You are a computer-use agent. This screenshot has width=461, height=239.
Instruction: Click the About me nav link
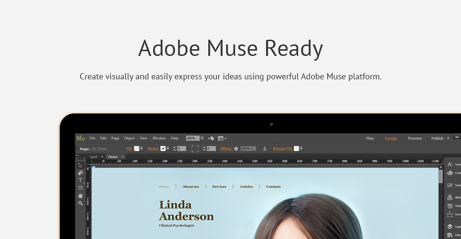coord(191,186)
